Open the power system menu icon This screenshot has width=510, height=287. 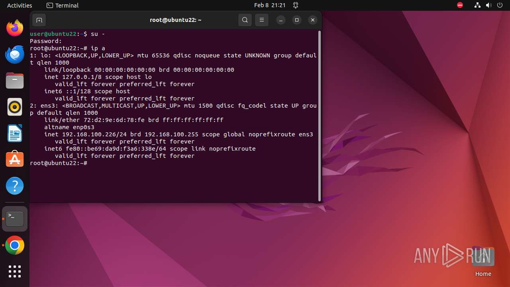(x=500, y=5)
